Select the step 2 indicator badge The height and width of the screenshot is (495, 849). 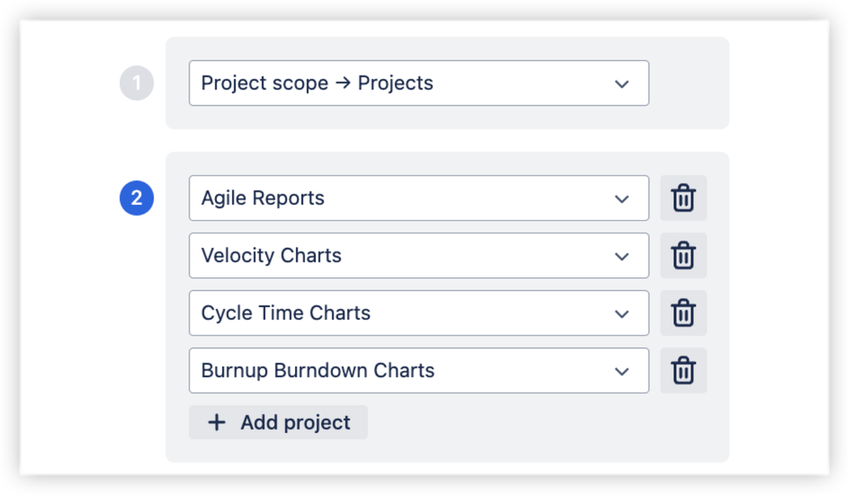pyautogui.click(x=136, y=198)
